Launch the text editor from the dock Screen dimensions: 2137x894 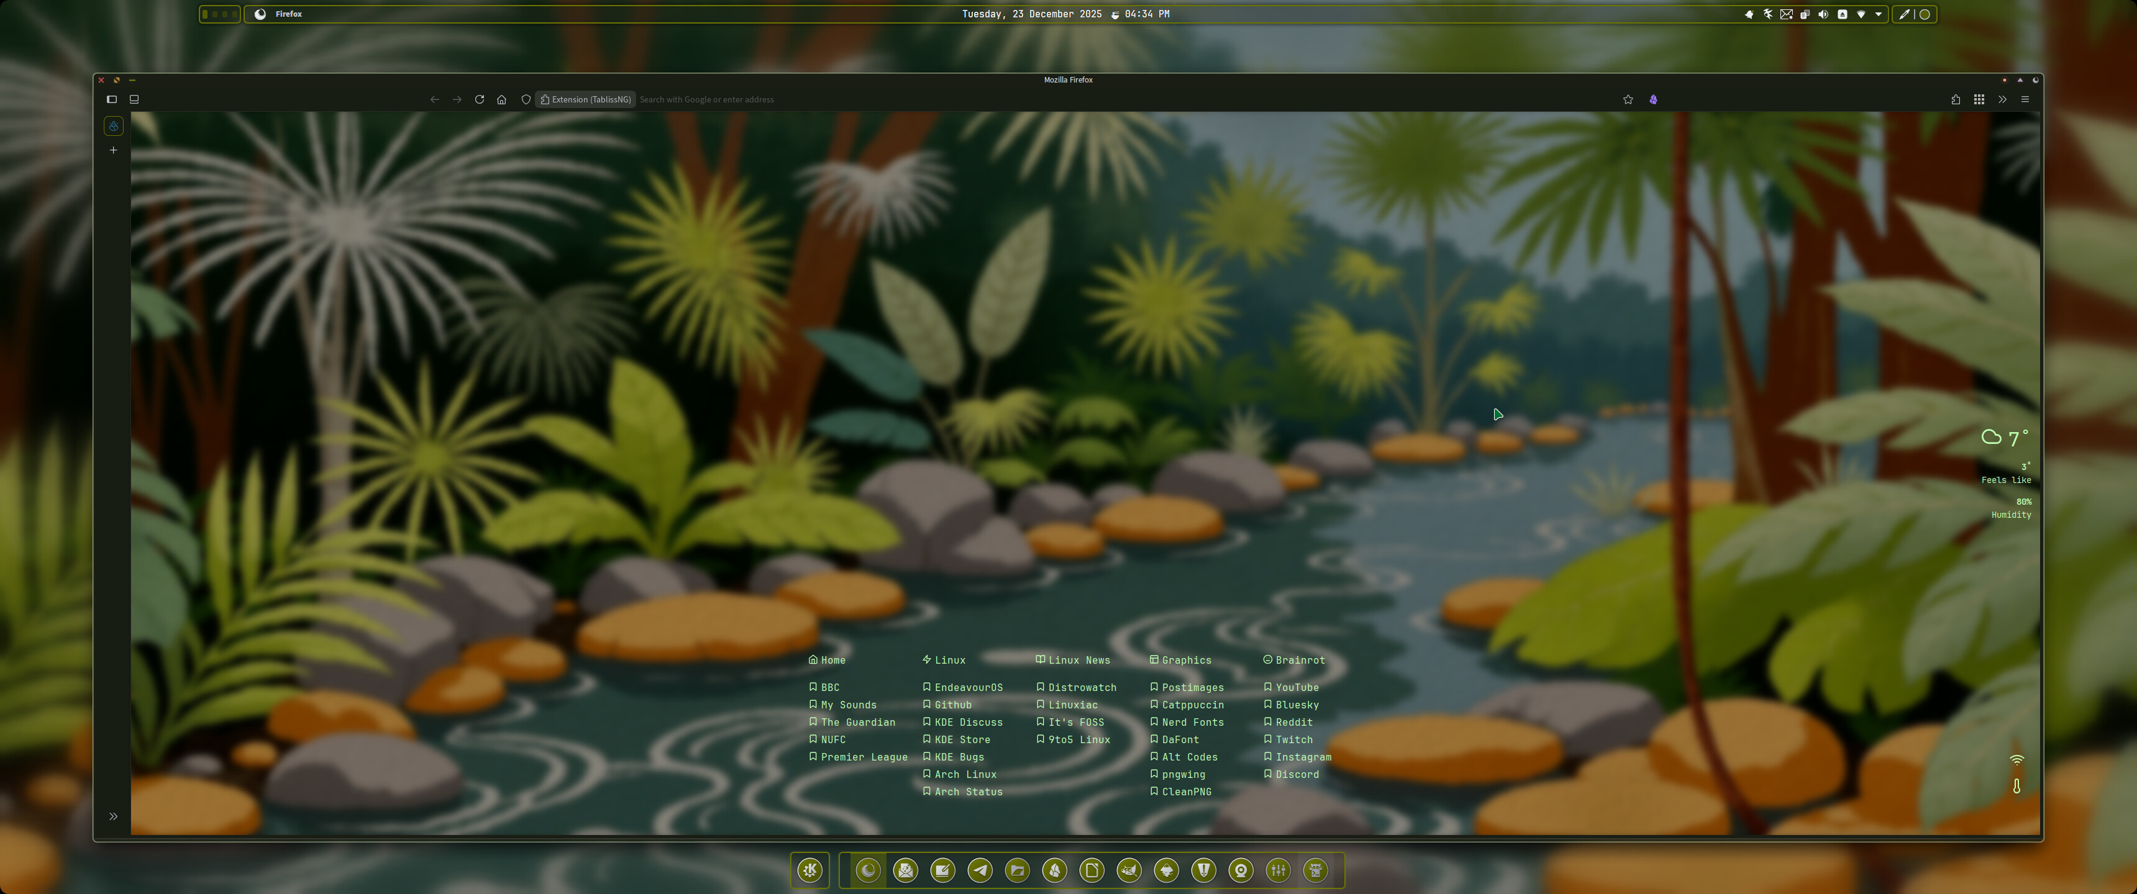pyautogui.click(x=943, y=870)
